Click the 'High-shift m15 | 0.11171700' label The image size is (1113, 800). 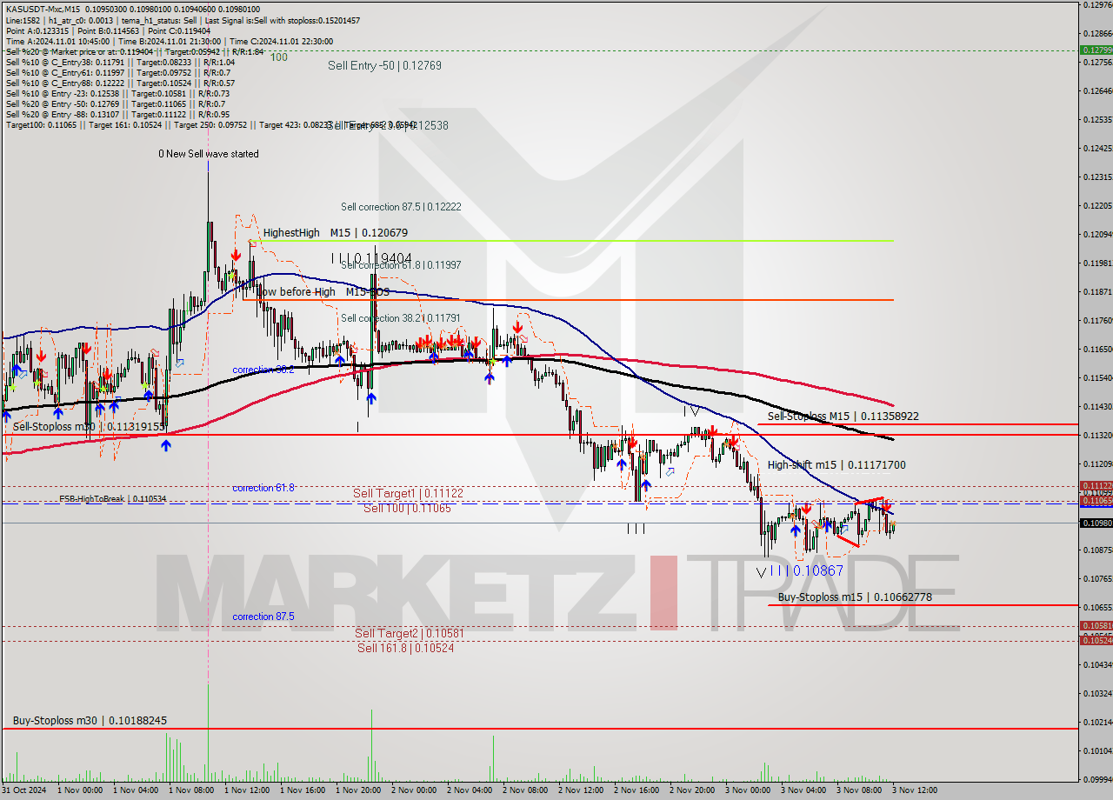point(836,465)
